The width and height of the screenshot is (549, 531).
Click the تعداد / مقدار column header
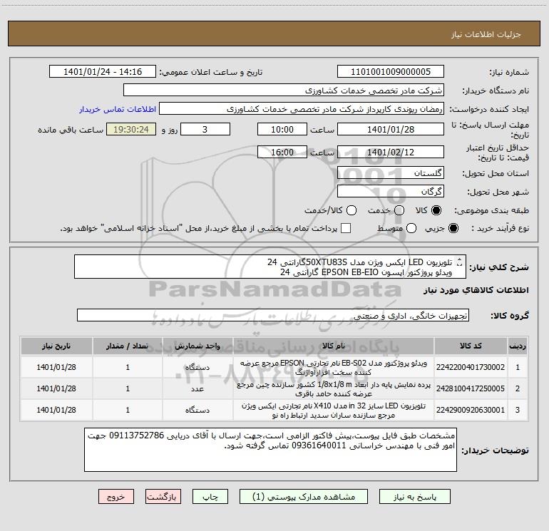tap(128, 346)
